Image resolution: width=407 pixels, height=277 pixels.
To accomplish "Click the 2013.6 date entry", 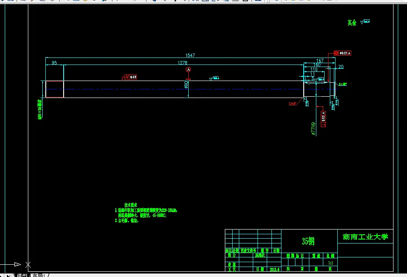I will click(x=275, y=270).
